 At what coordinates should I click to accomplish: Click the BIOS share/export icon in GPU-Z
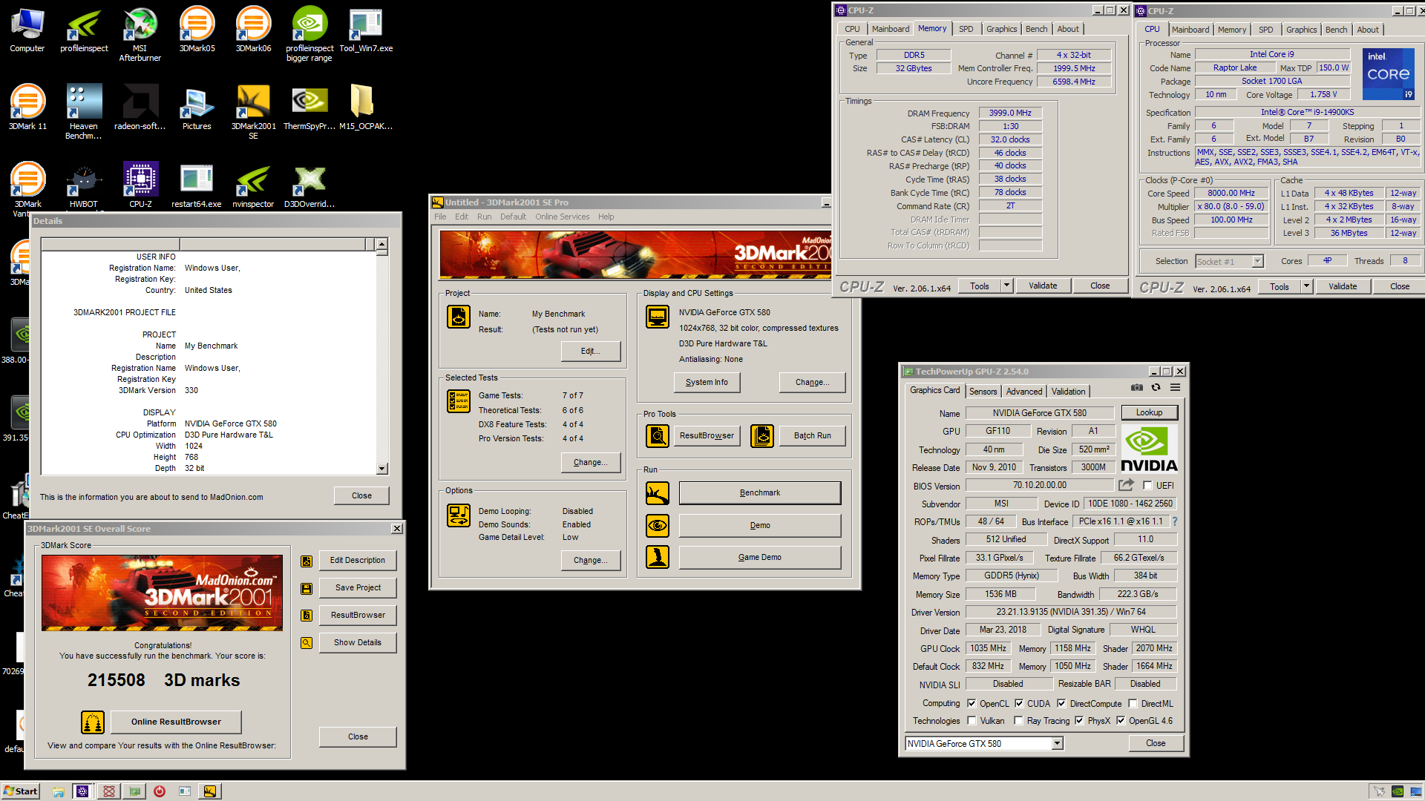pyautogui.click(x=1127, y=485)
